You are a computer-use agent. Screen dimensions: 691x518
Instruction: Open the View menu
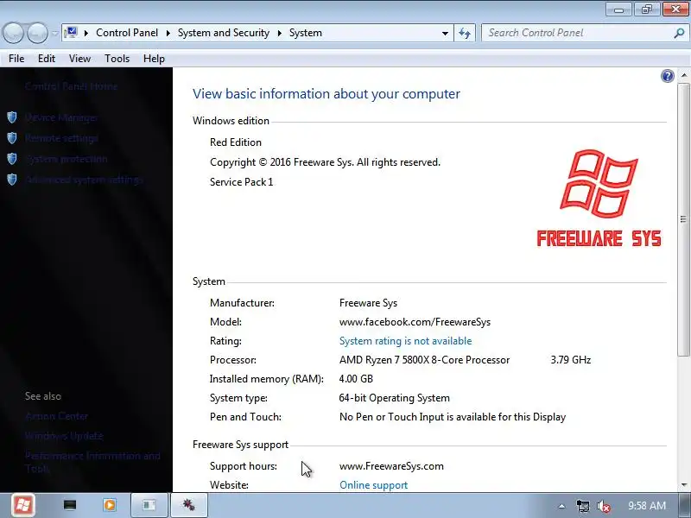pyautogui.click(x=79, y=59)
